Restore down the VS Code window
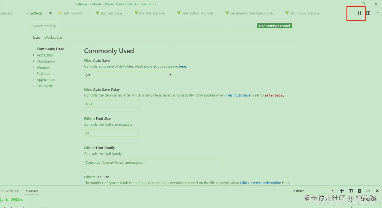 (363, 4)
